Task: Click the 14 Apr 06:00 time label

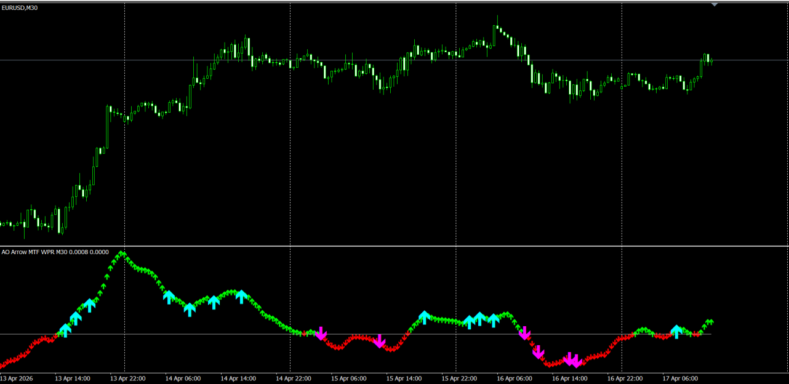Action: click(183, 378)
